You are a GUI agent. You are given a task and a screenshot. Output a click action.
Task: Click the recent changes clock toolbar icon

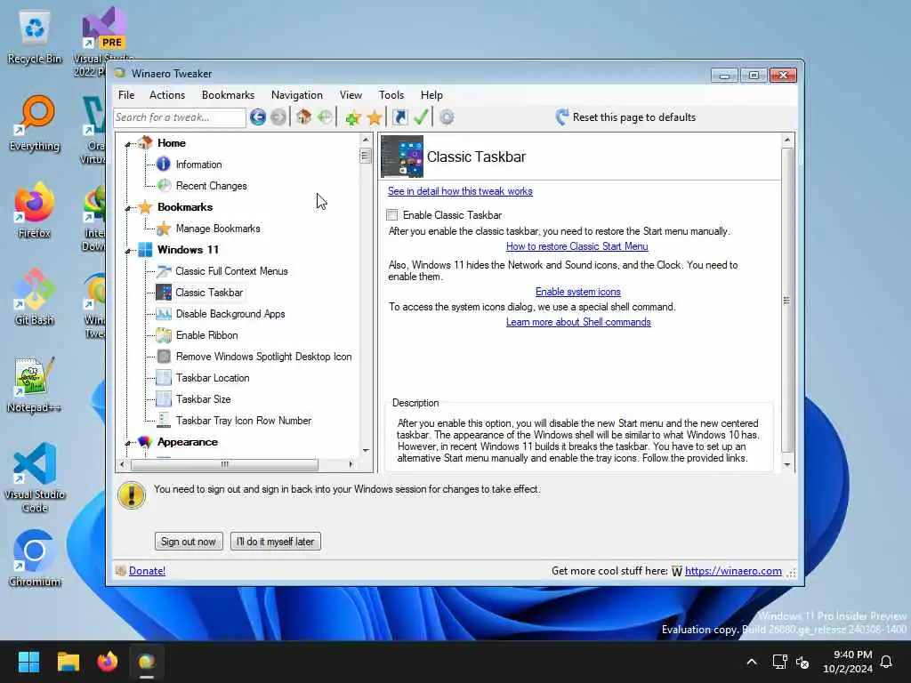click(x=325, y=117)
